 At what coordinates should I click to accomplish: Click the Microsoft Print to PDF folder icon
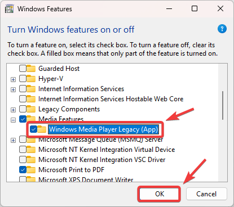31,170
